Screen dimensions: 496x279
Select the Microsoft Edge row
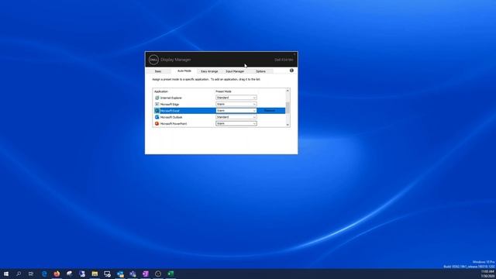pyautogui.click(x=219, y=104)
